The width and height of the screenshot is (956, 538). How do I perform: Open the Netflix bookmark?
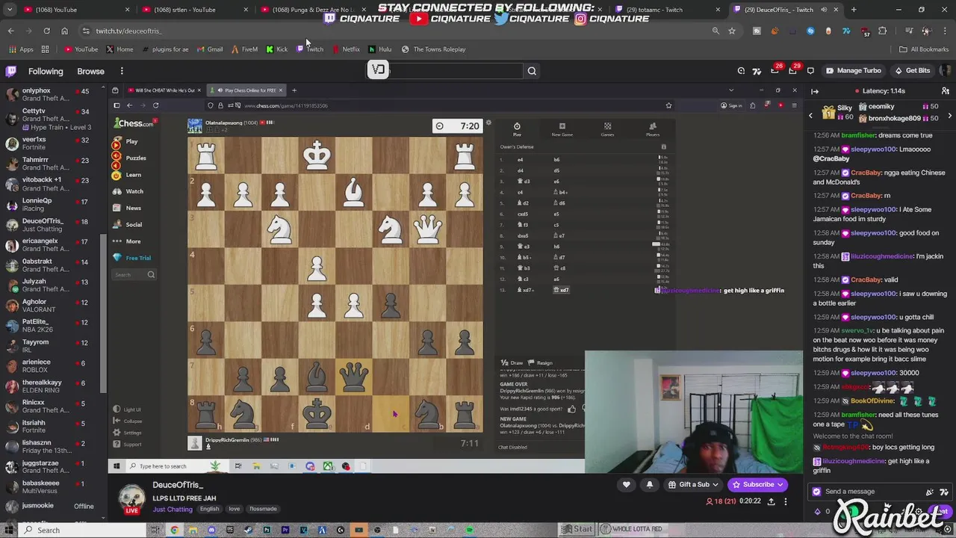pyautogui.click(x=345, y=49)
